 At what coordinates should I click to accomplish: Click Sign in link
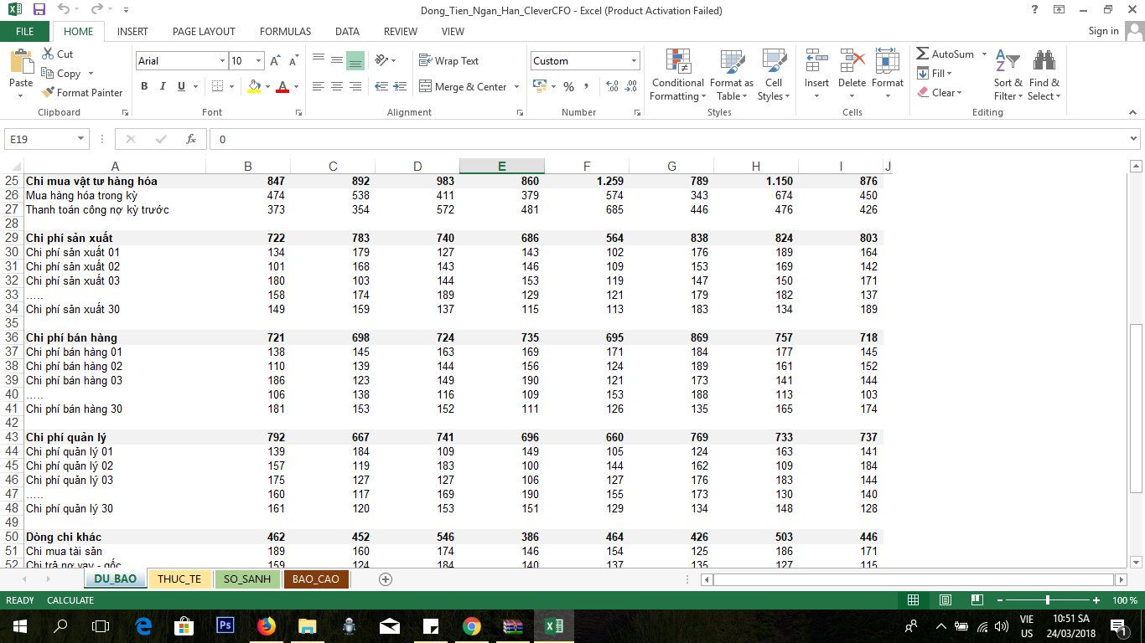coord(1103,31)
